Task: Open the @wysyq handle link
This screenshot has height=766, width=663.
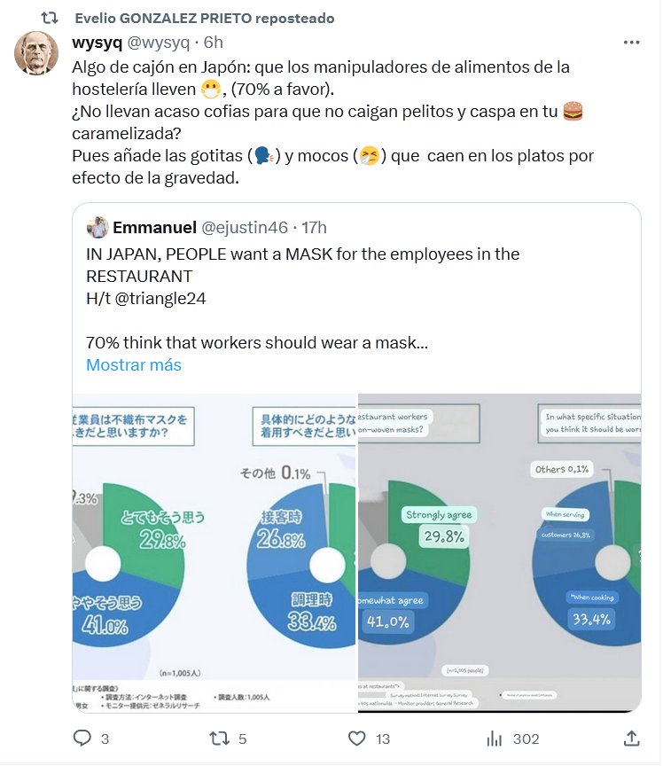Action: [159, 42]
